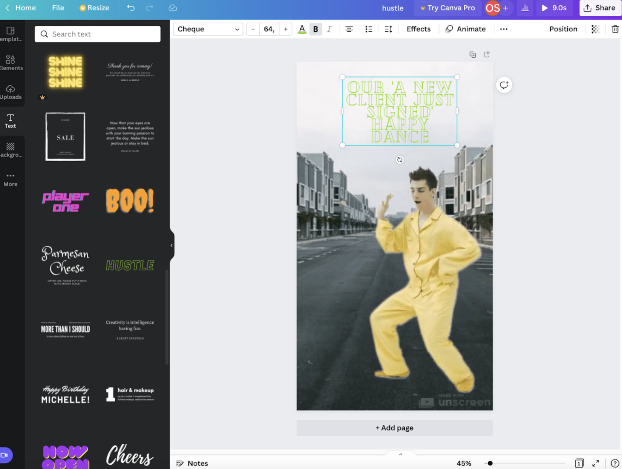
Task: Select the Thank you for coming template
Action: pyautogui.click(x=130, y=72)
